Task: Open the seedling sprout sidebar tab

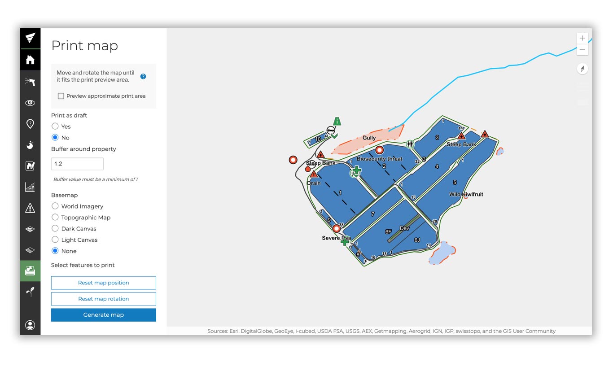Action: 30,292
